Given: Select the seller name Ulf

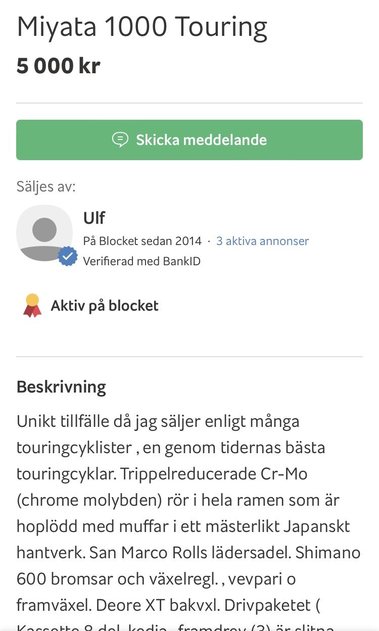Looking at the screenshot, I should click(x=94, y=218).
